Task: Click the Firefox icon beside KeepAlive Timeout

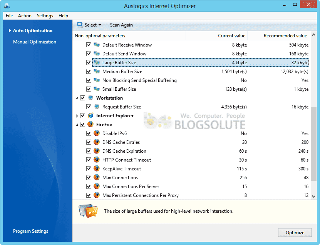Action: pos(97,168)
